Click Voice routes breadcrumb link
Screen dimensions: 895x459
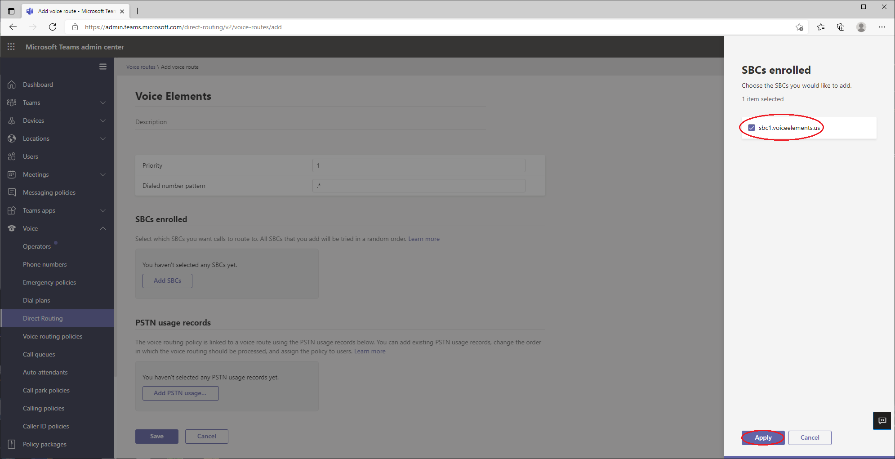(141, 67)
